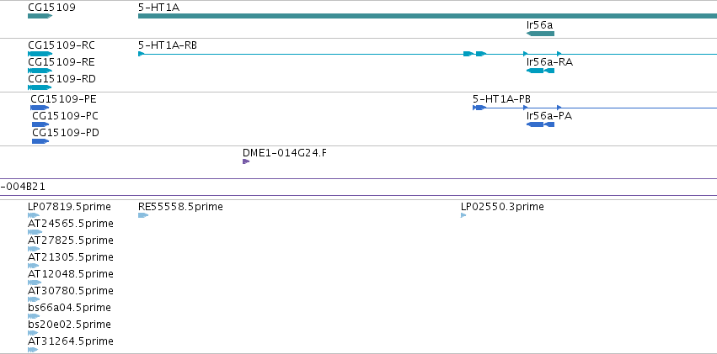Click the CG15109-PD protein glyph
The height and width of the screenshot is (354, 717).
[x=40, y=141]
